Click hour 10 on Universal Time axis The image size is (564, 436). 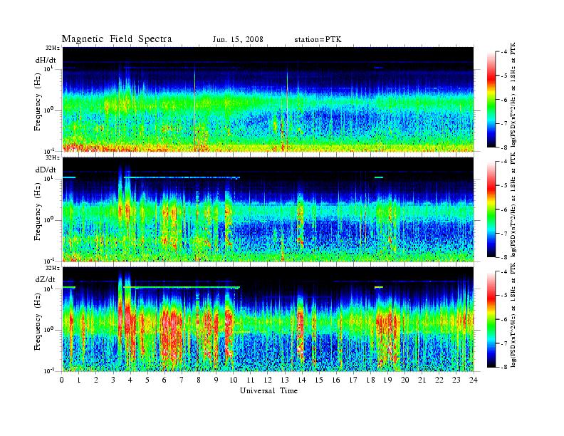tap(234, 380)
